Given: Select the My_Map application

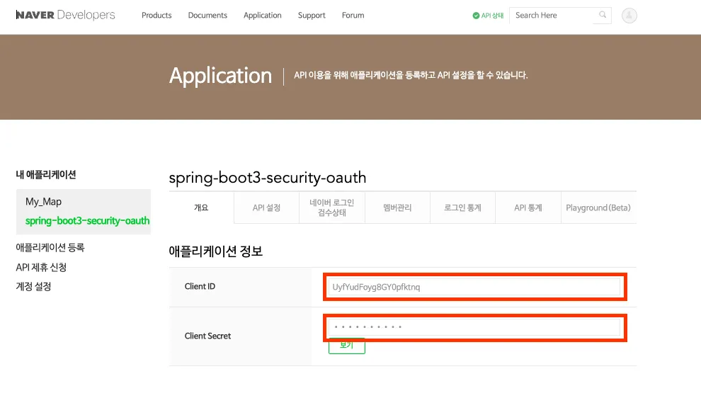Looking at the screenshot, I should [43, 202].
